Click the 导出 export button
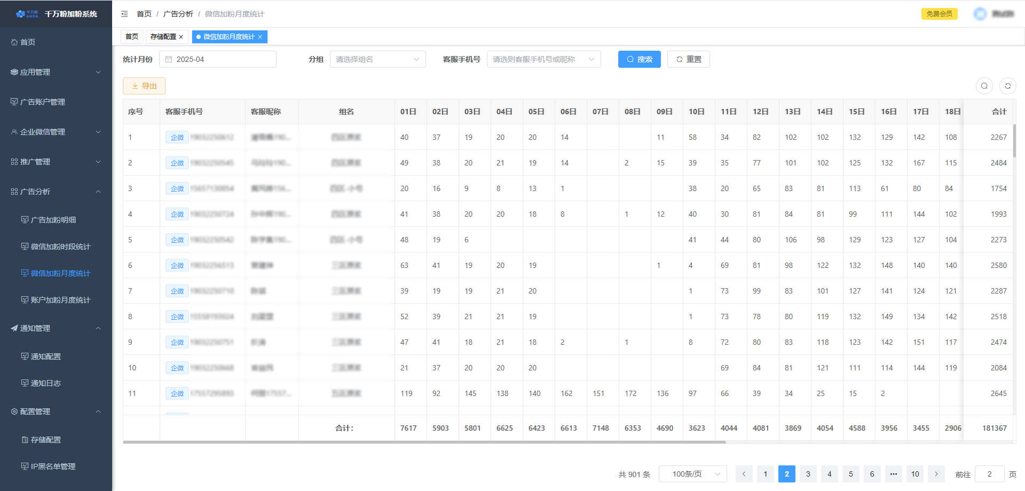This screenshot has width=1025, height=491. tap(144, 86)
